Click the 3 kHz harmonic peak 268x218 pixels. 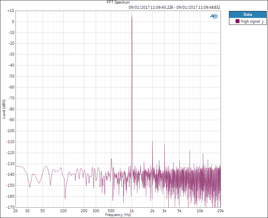click(164, 145)
